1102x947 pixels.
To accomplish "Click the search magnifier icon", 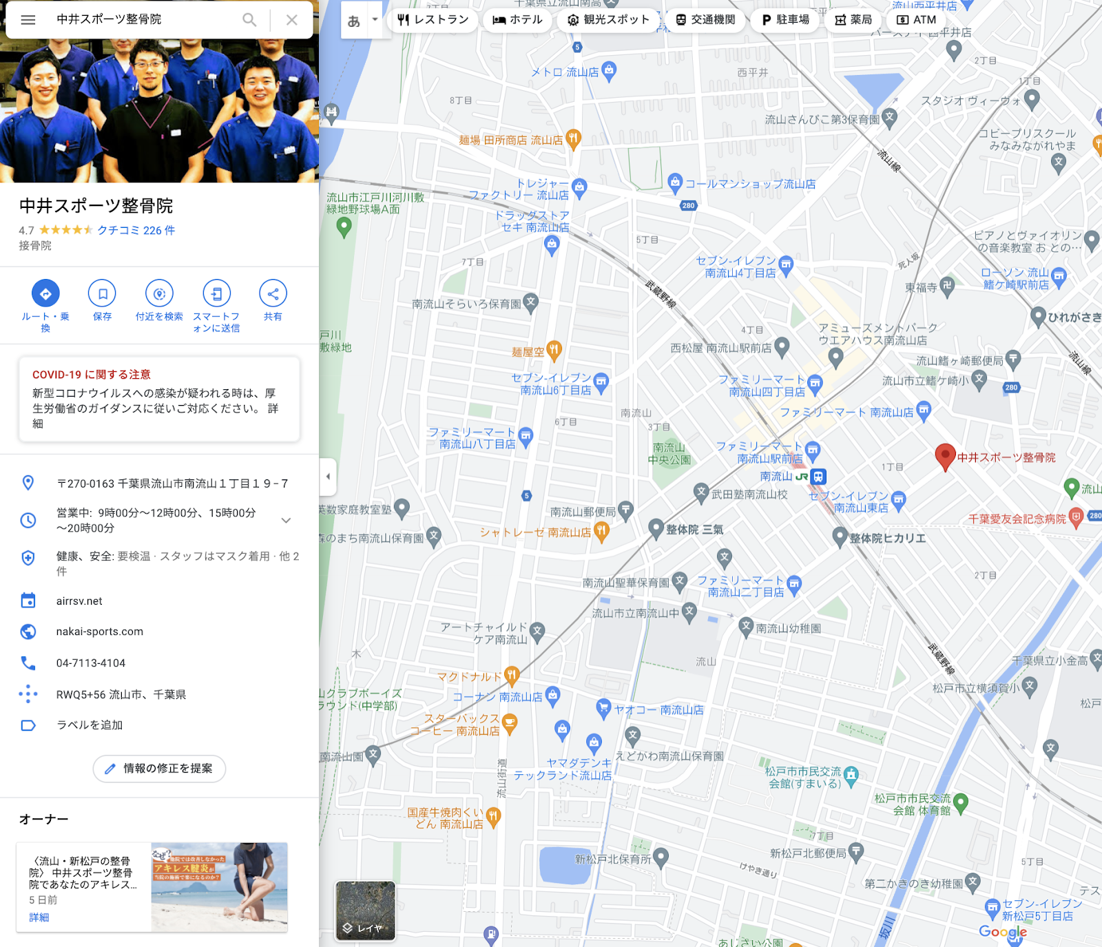I will point(249,20).
